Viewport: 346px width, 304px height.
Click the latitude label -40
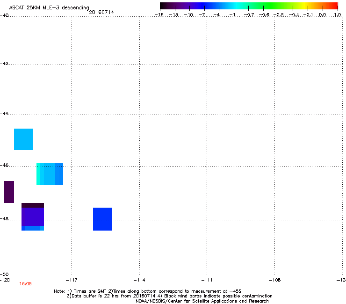point(4,15)
